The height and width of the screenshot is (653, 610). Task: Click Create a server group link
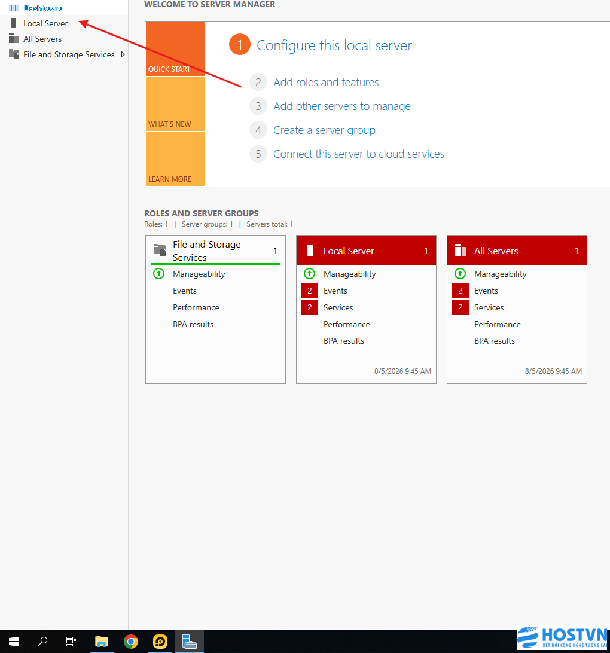[x=324, y=130]
